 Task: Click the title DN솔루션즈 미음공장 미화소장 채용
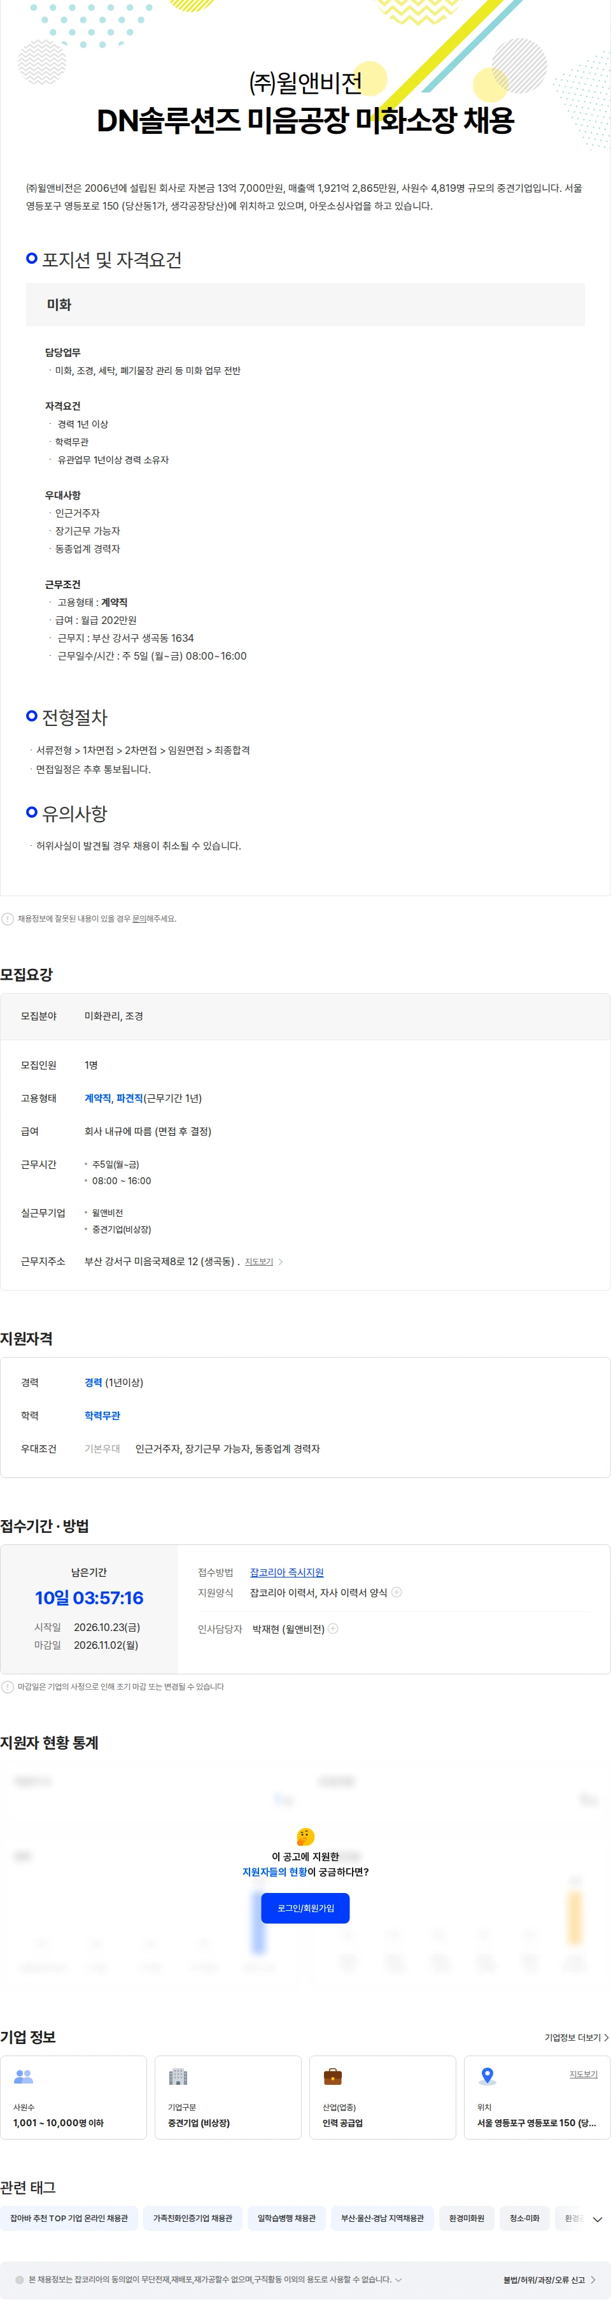(305, 120)
